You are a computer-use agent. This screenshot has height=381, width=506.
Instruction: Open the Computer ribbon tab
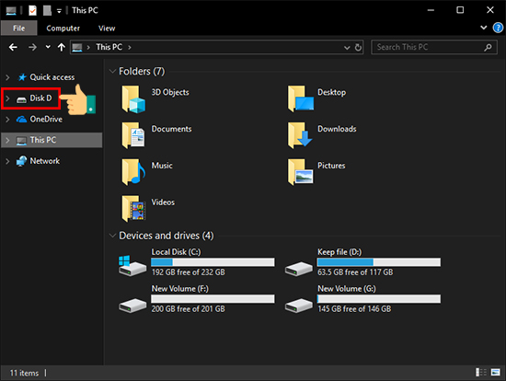coord(63,29)
